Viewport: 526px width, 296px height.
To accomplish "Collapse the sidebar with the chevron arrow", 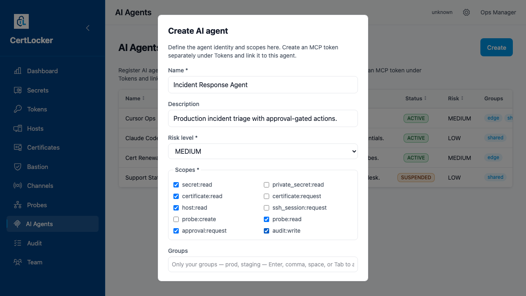I will 88,28.
